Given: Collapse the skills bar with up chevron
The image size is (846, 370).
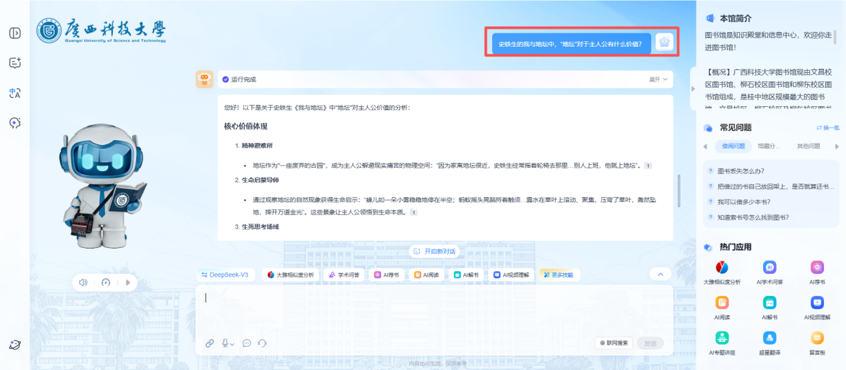Looking at the screenshot, I should coord(660,274).
